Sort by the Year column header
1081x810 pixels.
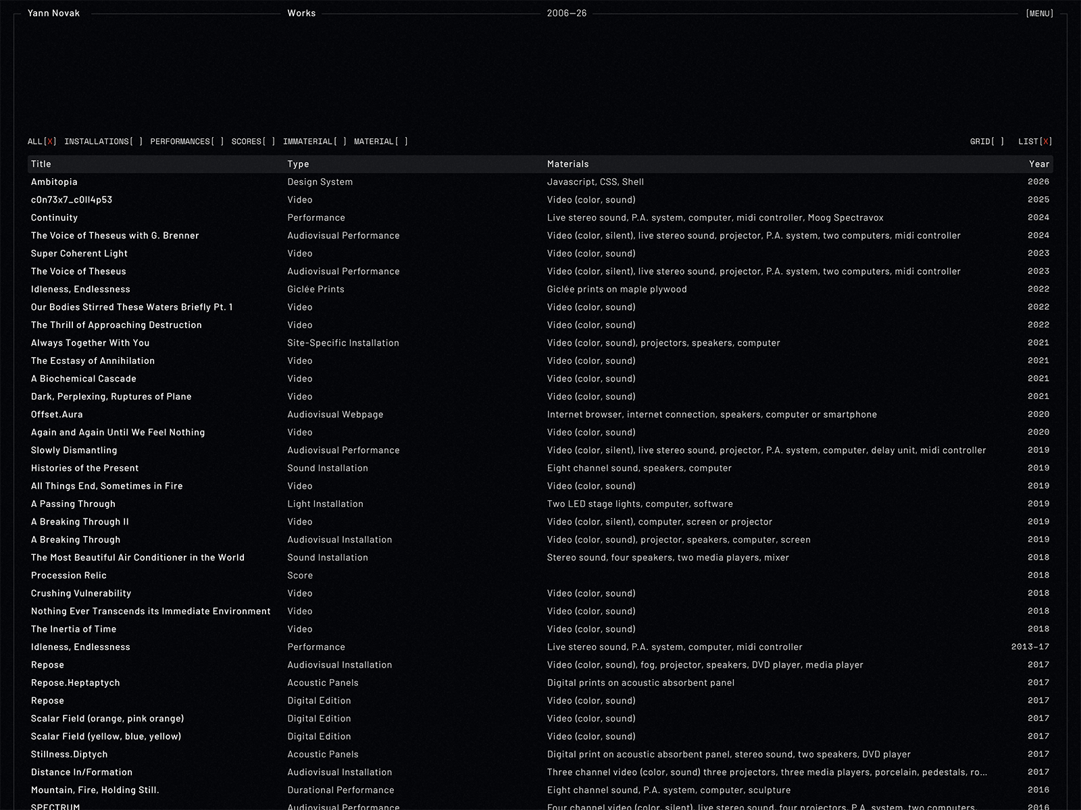1039,164
